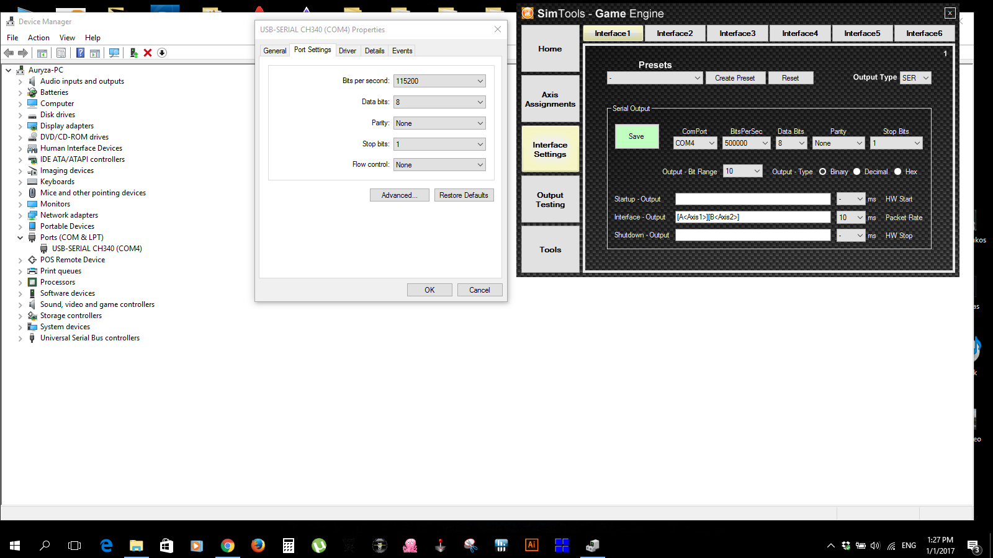Collapse the Ports (COM & LPT) node
This screenshot has width=993, height=558.
pos(20,237)
